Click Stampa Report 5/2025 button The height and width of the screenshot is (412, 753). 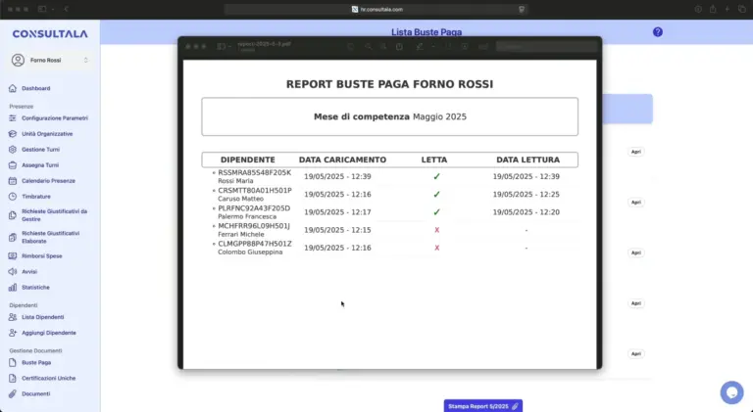[483, 406]
